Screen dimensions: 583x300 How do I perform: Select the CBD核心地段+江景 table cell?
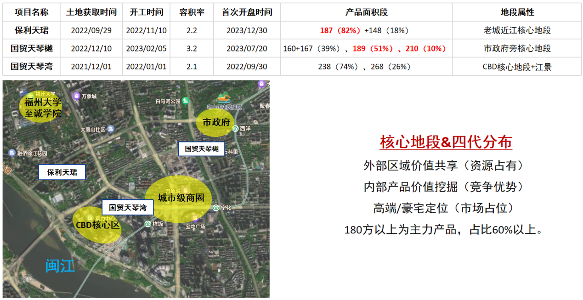click(517, 67)
